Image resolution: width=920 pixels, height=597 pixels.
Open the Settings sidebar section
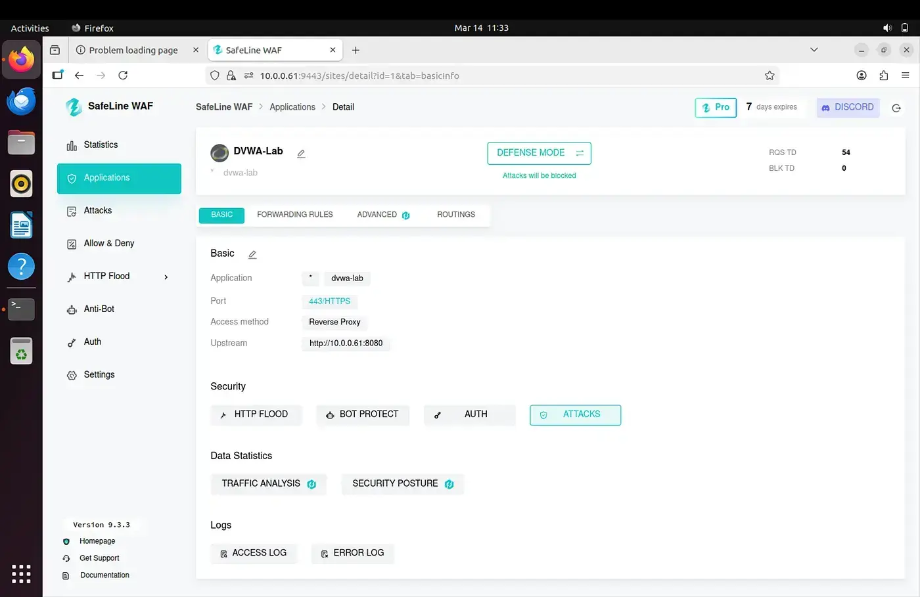click(119, 375)
